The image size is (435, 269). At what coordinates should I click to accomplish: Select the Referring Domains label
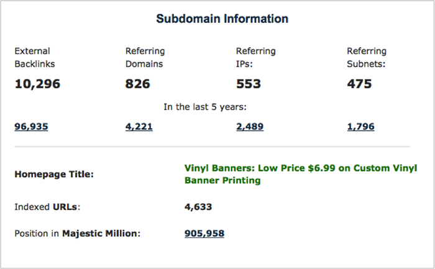click(145, 57)
